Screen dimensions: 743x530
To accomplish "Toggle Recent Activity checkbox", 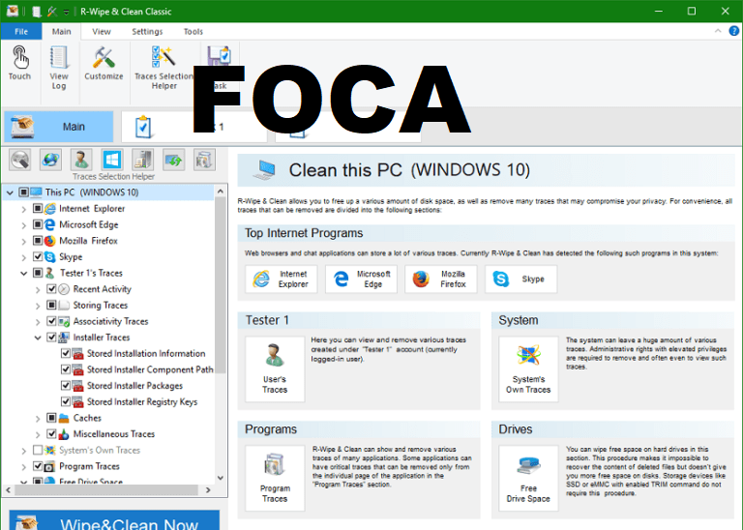I will (x=51, y=289).
